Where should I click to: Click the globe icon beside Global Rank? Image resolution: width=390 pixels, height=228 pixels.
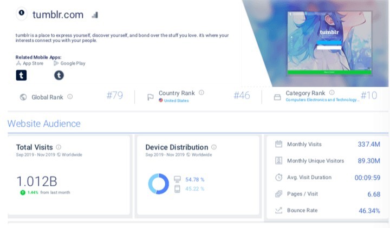point(23,97)
